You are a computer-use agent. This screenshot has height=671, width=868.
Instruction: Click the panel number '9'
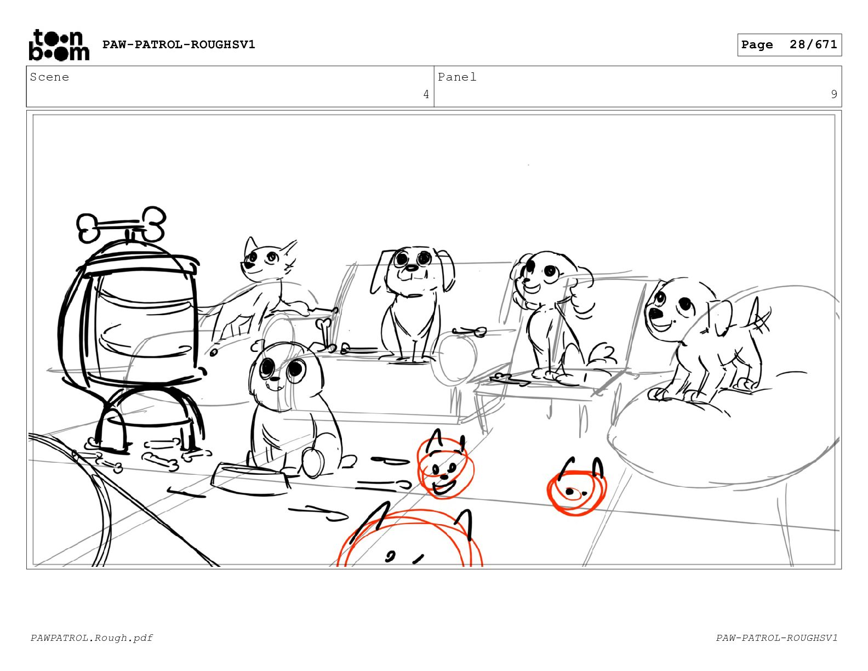834,94
